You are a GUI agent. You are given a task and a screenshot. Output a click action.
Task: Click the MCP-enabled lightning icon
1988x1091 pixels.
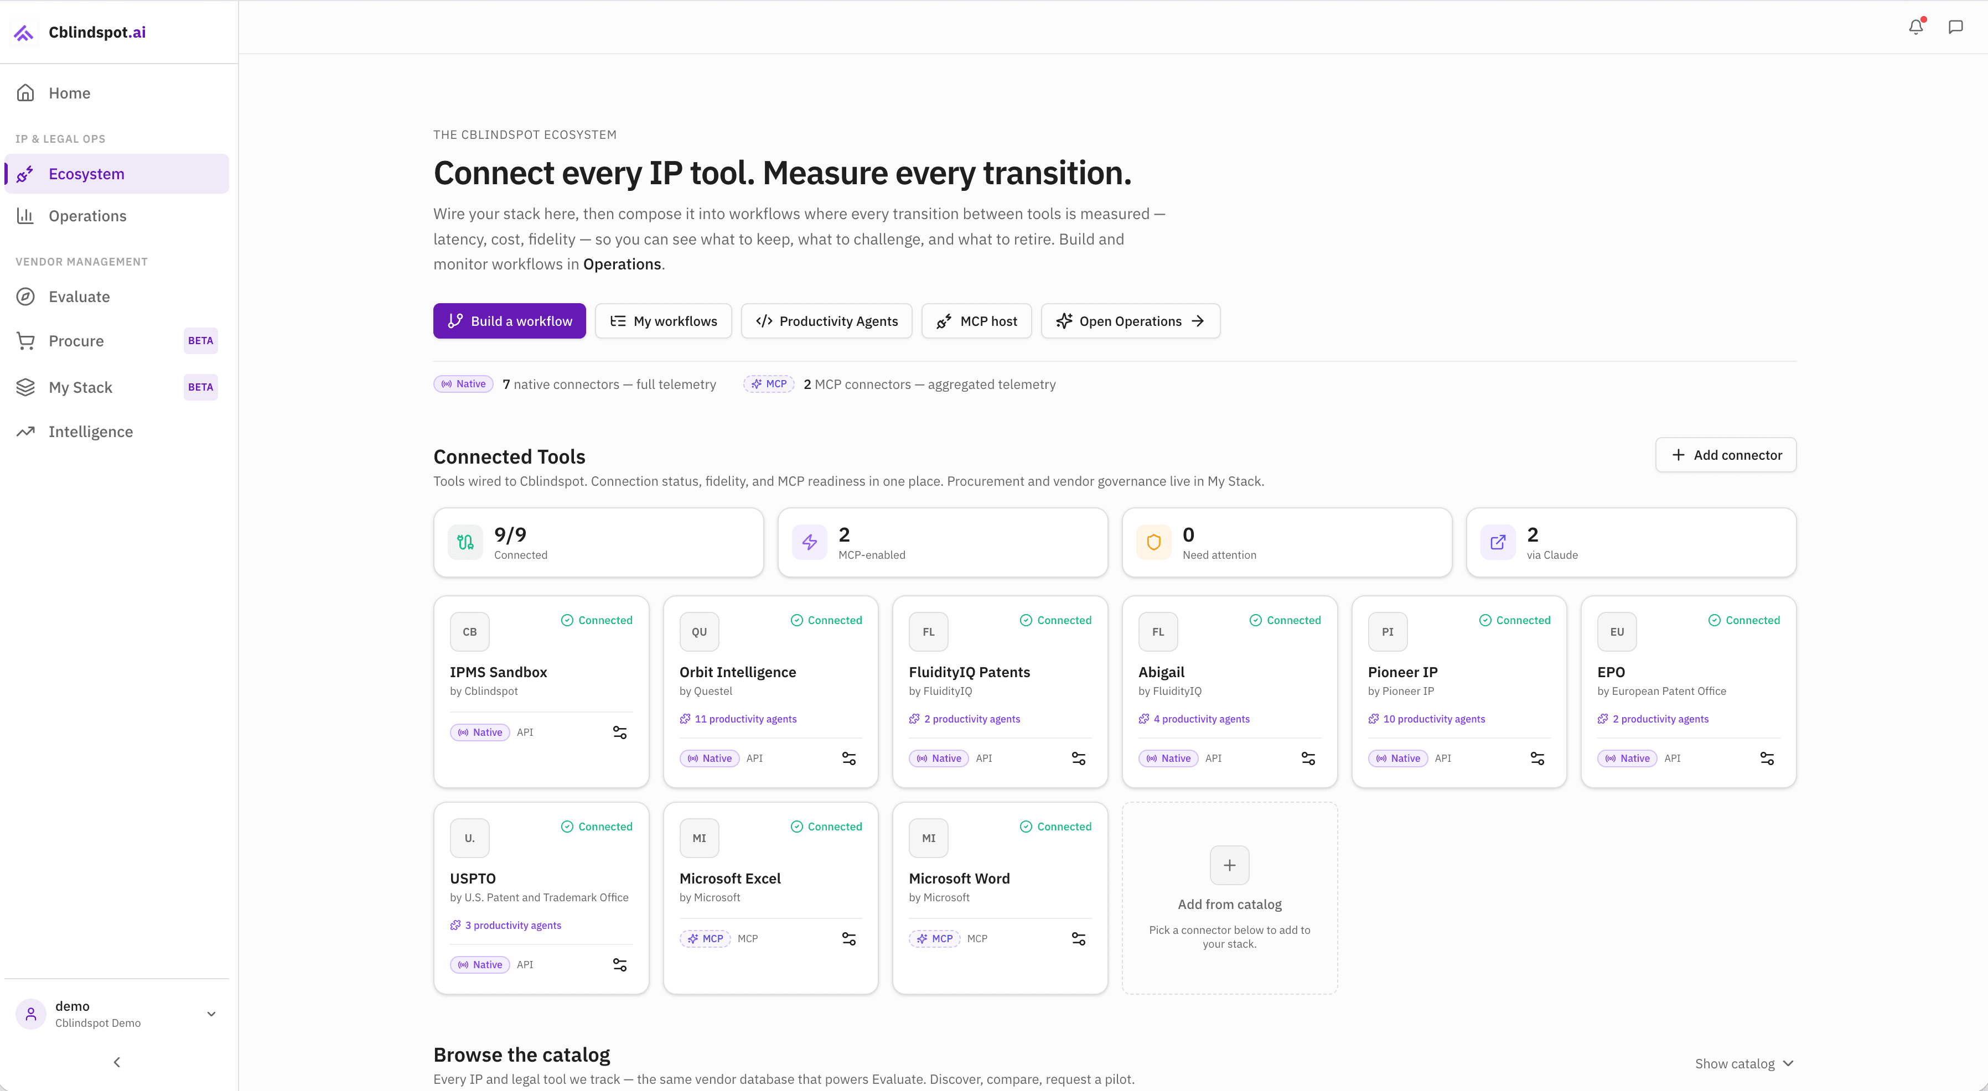[810, 542]
